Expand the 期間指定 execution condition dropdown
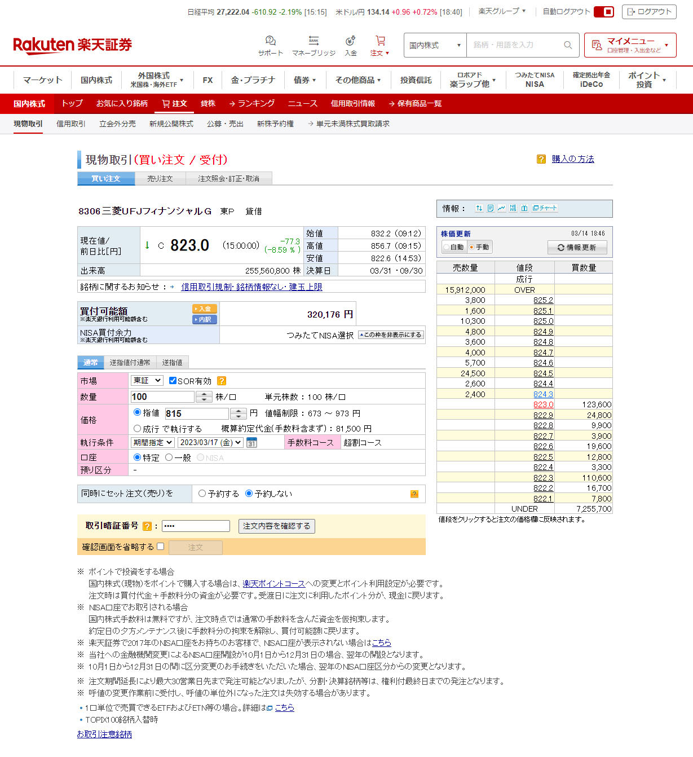The width and height of the screenshot is (693, 757). pyautogui.click(x=153, y=443)
